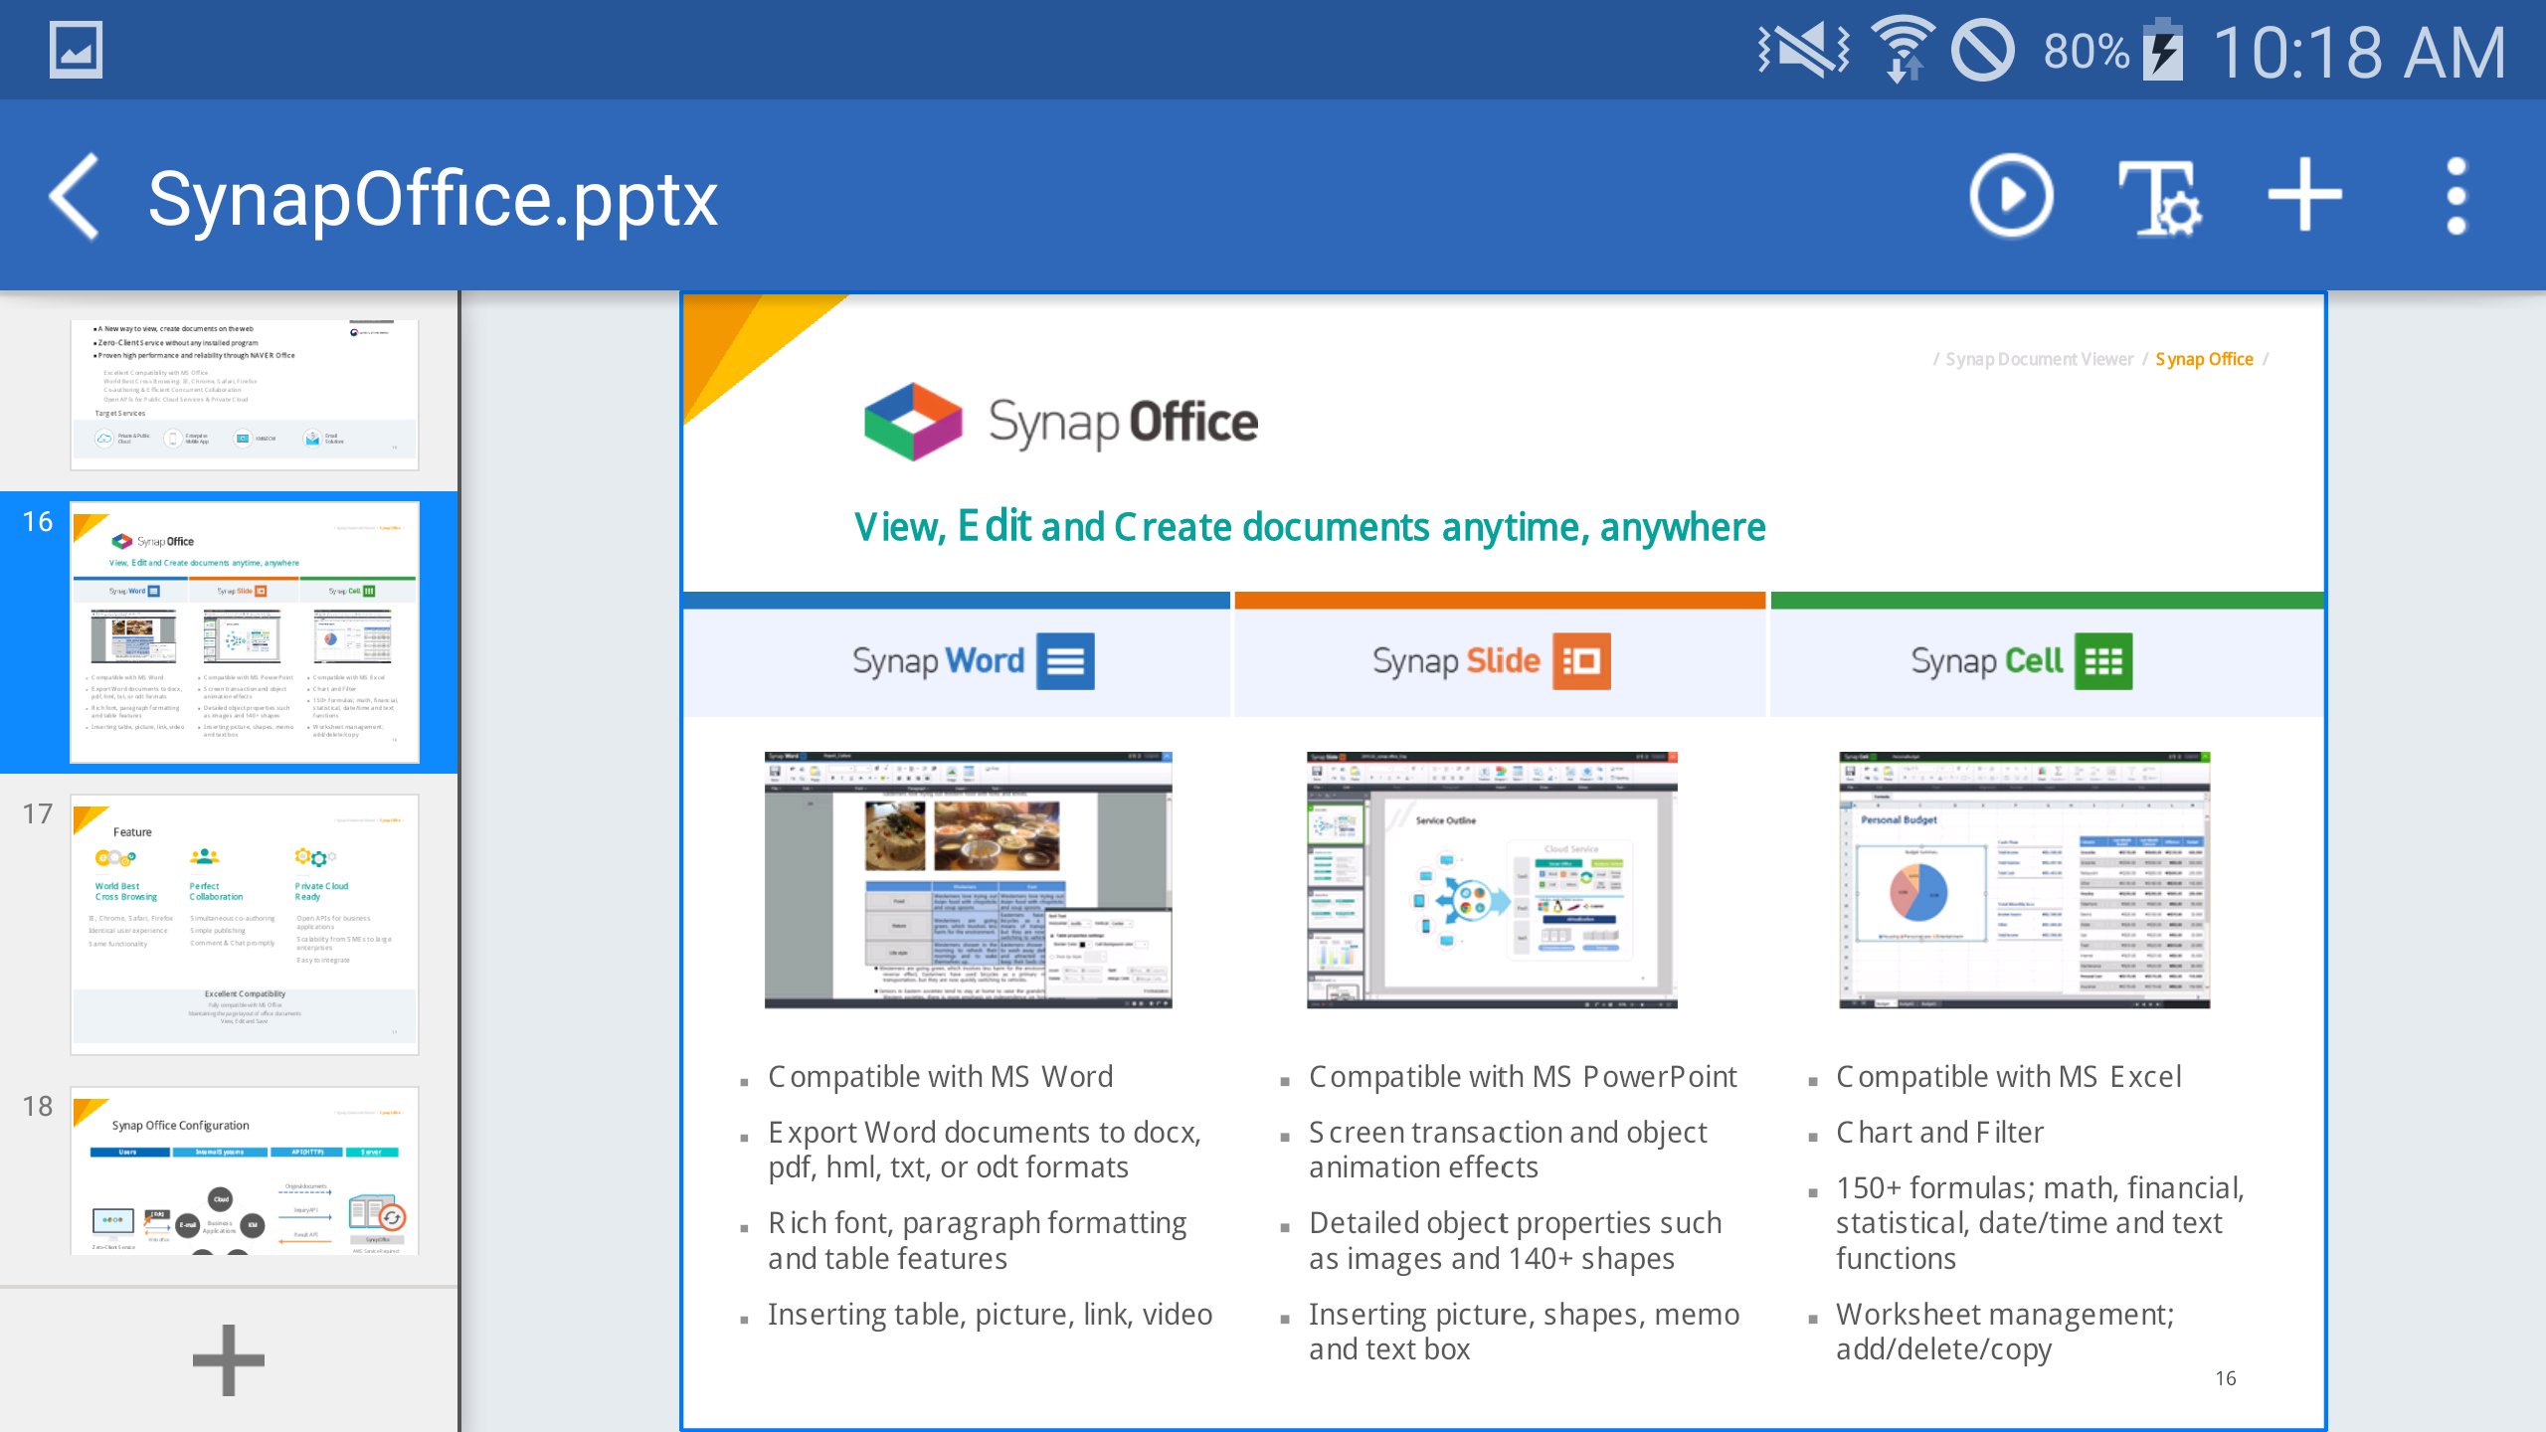Tap the Synap Slide orange icon

1581,661
